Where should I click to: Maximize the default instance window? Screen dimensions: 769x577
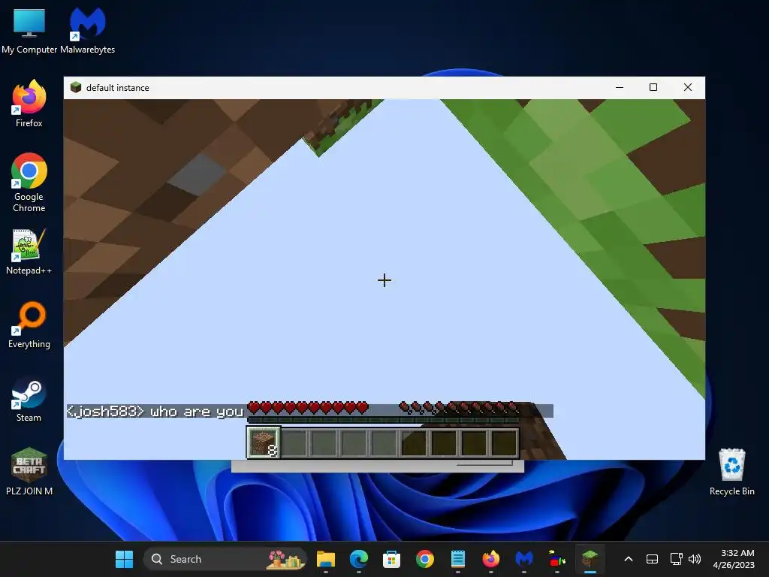click(x=653, y=87)
